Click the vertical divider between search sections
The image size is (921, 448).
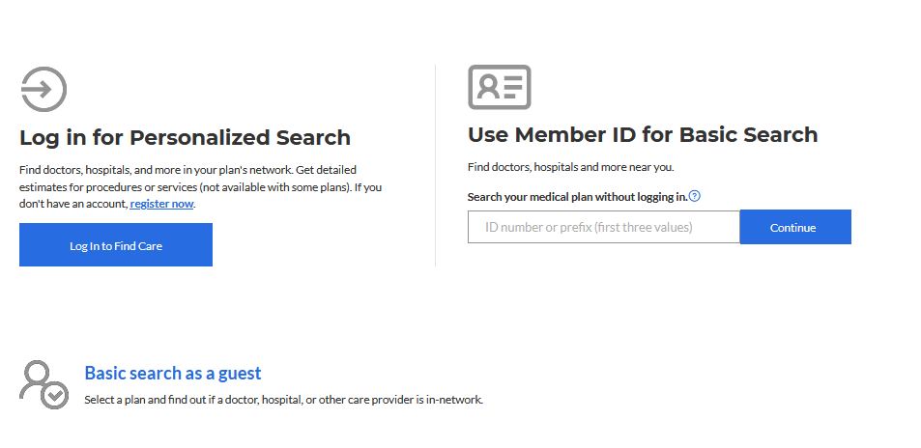(435, 164)
